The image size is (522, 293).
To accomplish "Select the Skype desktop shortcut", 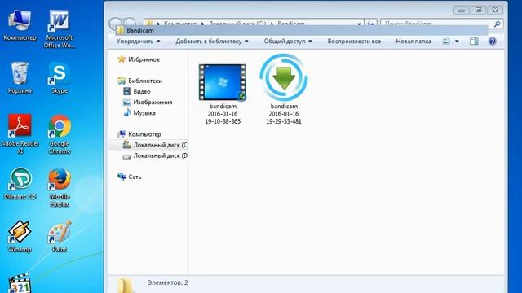I will tap(60, 78).
